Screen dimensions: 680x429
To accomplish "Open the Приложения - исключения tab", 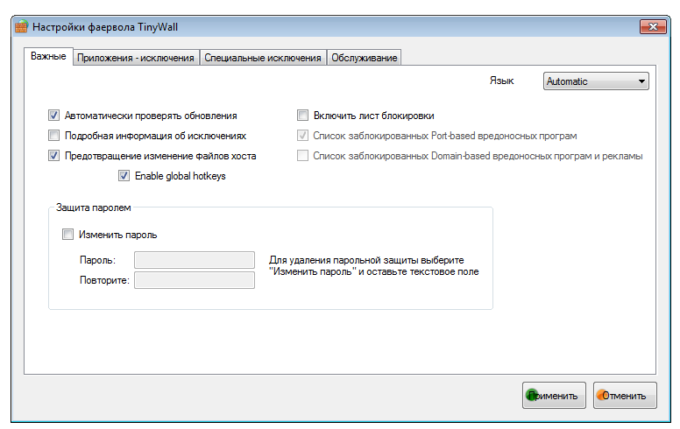I will (x=135, y=58).
